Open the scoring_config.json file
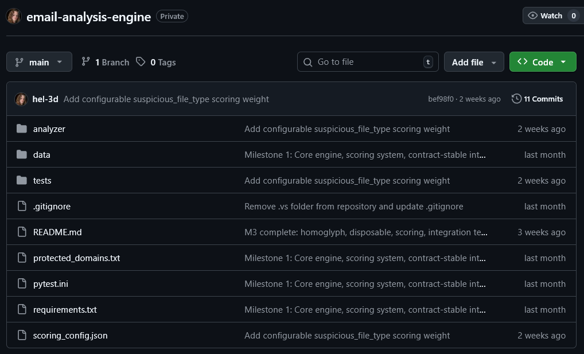This screenshot has height=354, width=584. click(x=70, y=335)
